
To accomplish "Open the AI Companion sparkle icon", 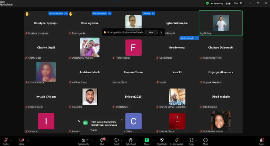I will tap(177, 140).
